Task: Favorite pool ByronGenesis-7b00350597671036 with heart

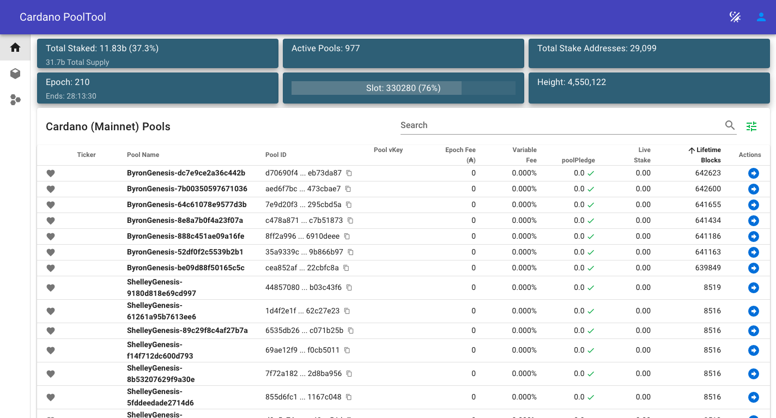Action: click(51, 190)
